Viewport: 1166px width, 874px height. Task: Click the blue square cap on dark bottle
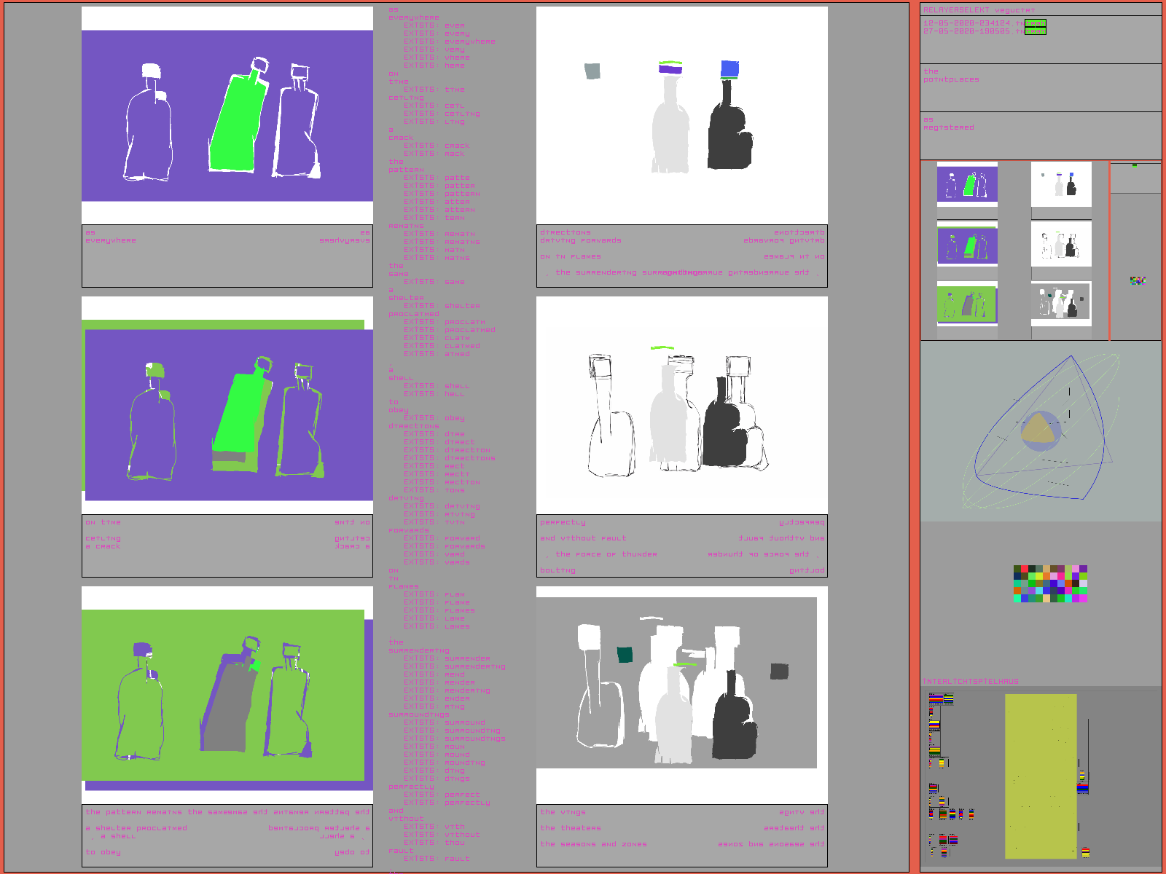[729, 69]
